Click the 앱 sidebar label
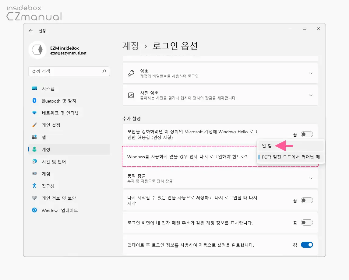Image resolution: width=349 pixels, height=280 pixels. (44, 137)
